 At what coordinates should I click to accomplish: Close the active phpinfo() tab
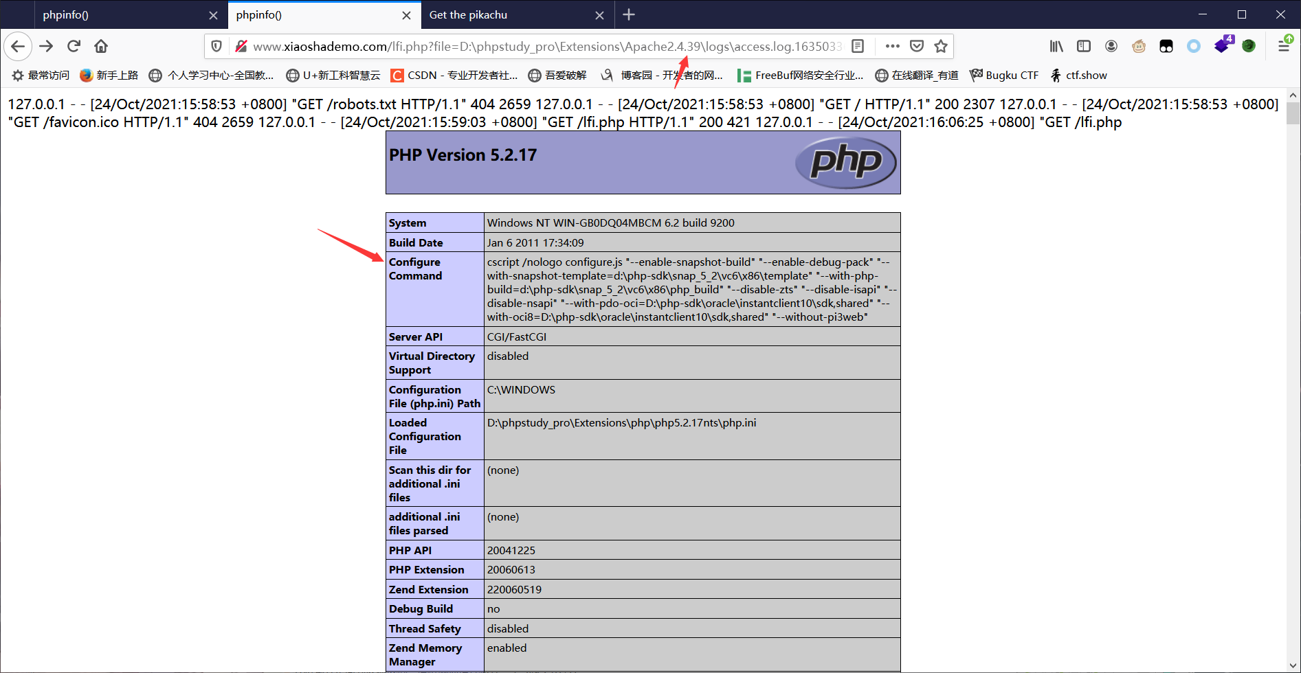(x=406, y=15)
